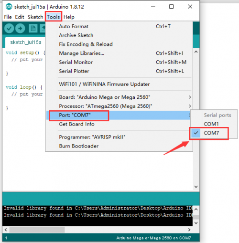Click console scrollbar up arrow

196,209
